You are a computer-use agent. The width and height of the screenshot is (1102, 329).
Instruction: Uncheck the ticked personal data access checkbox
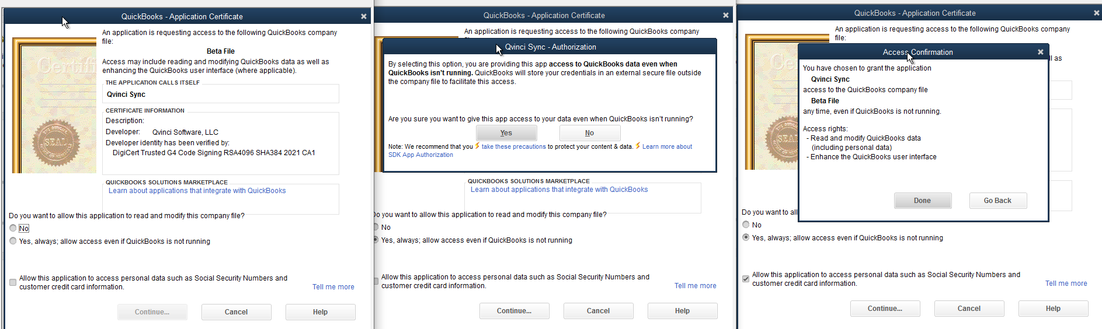pos(746,279)
